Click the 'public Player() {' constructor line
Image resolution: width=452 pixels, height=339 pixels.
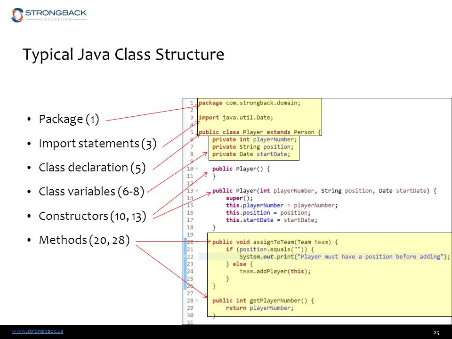tap(241, 169)
